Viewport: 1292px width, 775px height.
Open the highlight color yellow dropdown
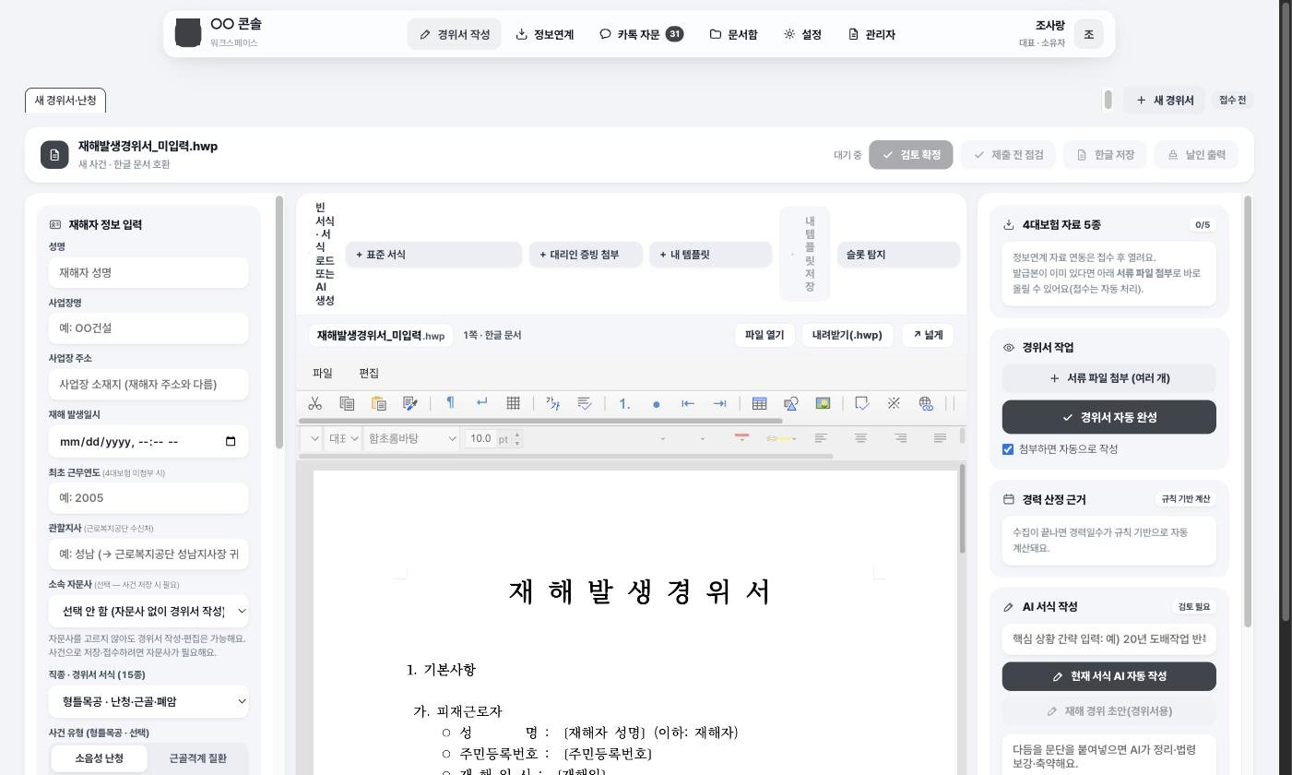click(x=781, y=438)
